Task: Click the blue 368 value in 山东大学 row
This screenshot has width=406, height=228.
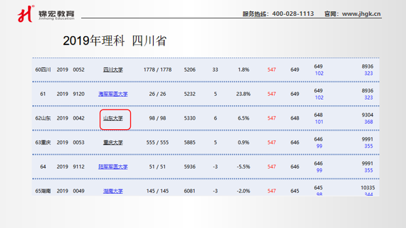Action: (x=369, y=122)
